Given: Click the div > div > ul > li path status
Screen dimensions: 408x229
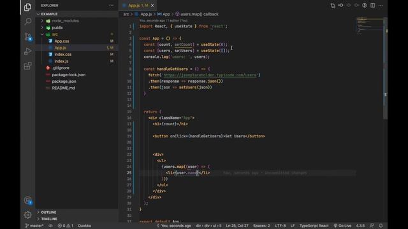Looking at the screenshot, I should [208, 226].
